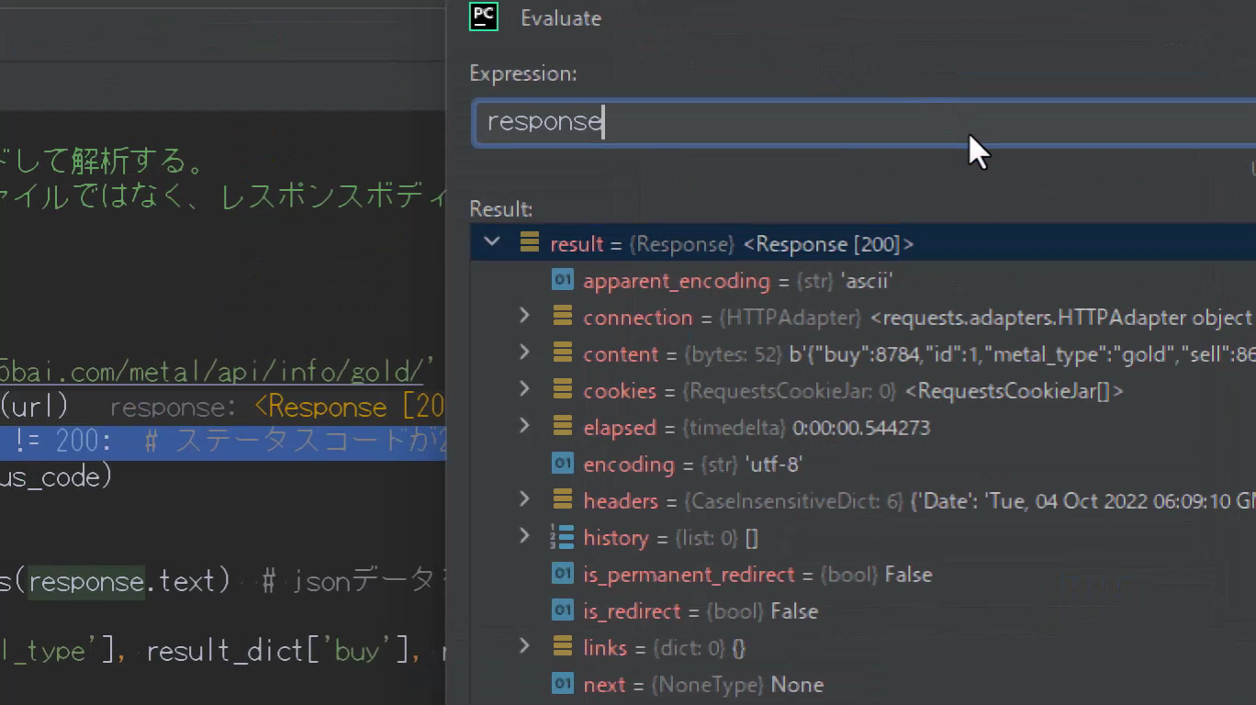Click the string type icon beside encoding
Viewport: 1256px width, 705px height.
(x=562, y=464)
